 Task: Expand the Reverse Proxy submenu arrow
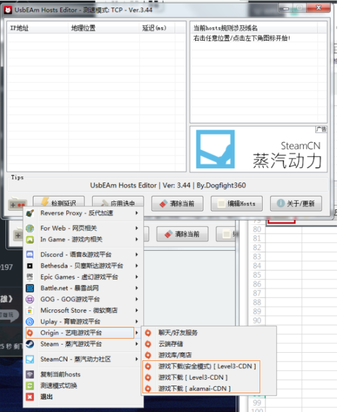(x=137, y=213)
